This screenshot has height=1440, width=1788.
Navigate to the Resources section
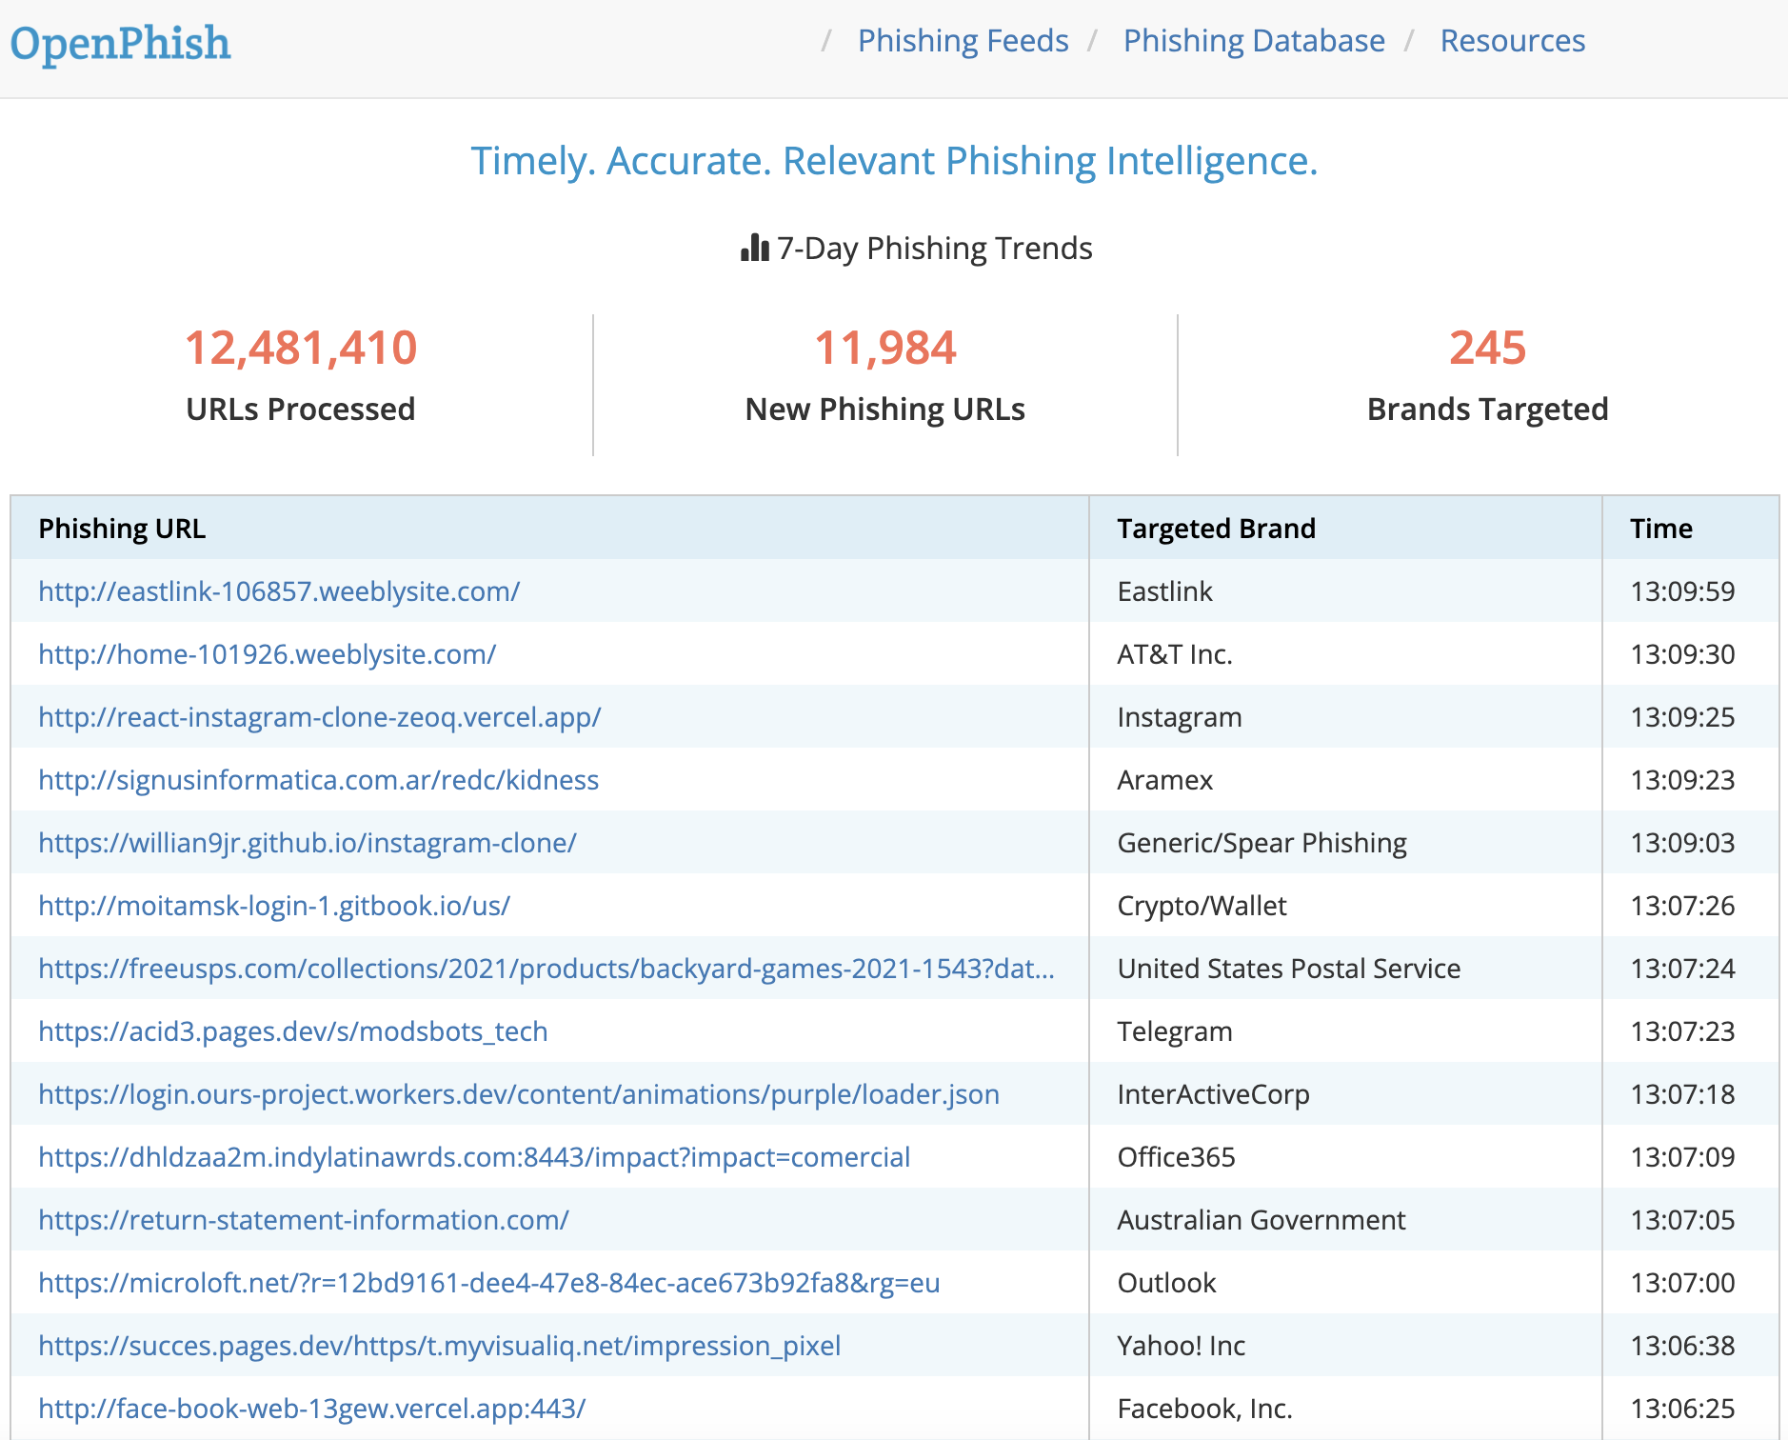[x=1512, y=40]
